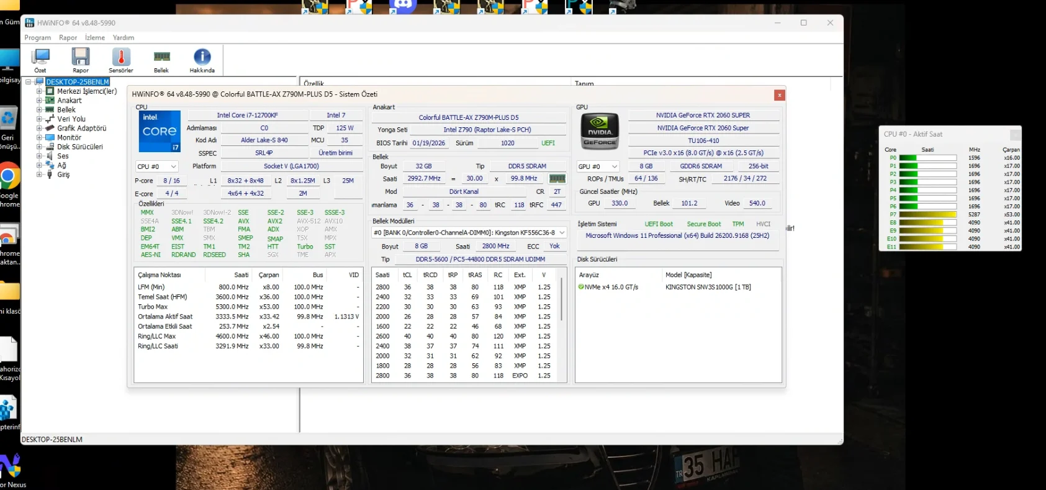Click the Ağ network tree icon
Screen dimensions: 1046x490
(50, 166)
